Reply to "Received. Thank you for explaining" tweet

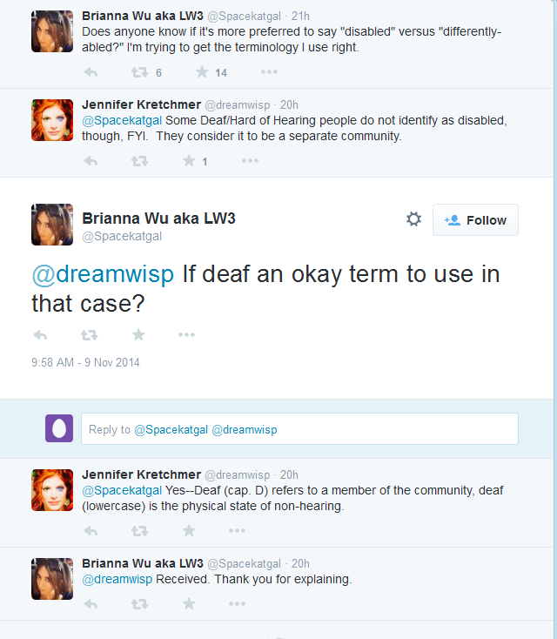(x=91, y=604)
